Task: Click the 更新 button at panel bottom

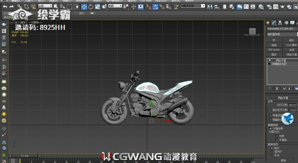Action: pos(283,160)
